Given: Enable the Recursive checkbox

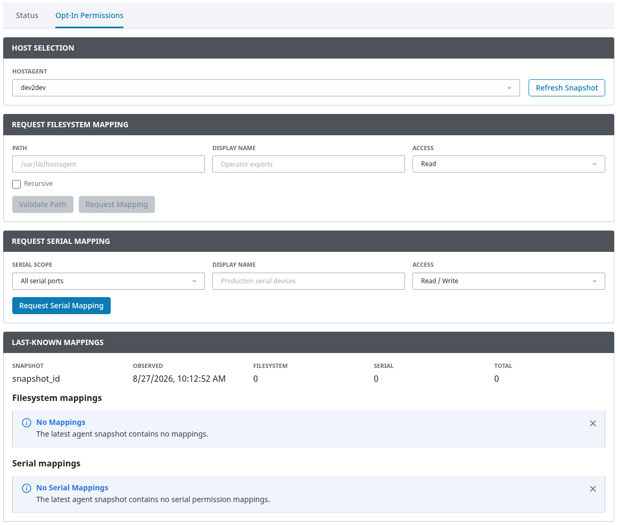Looking at the screenshot, I should point(17,184).
